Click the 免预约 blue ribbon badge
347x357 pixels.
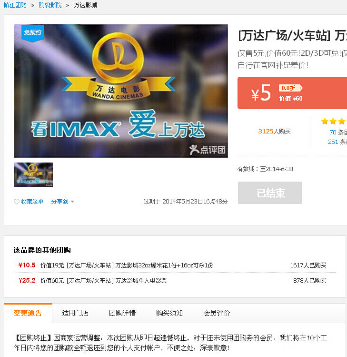pyautogui.click(x=32, y=32)
